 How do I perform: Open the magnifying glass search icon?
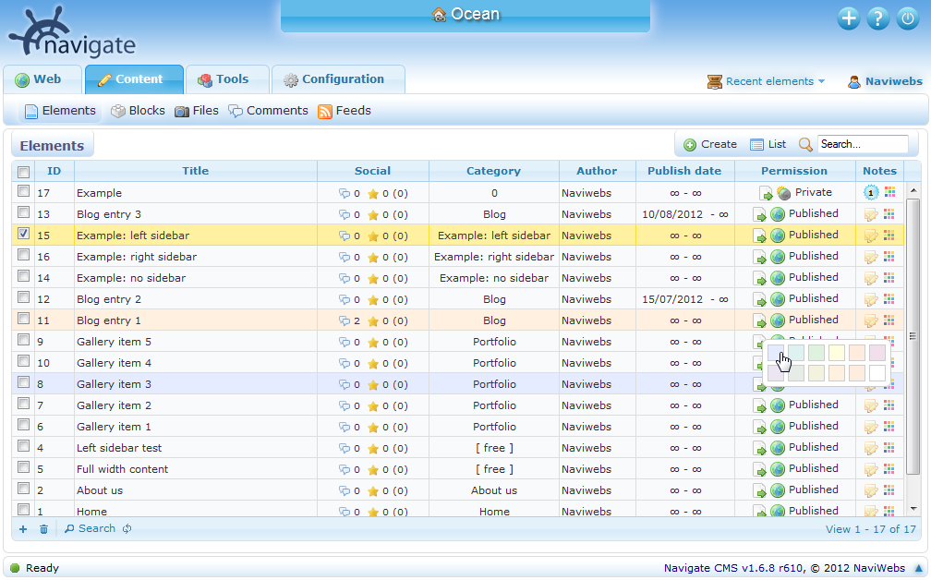coord(804,145)
